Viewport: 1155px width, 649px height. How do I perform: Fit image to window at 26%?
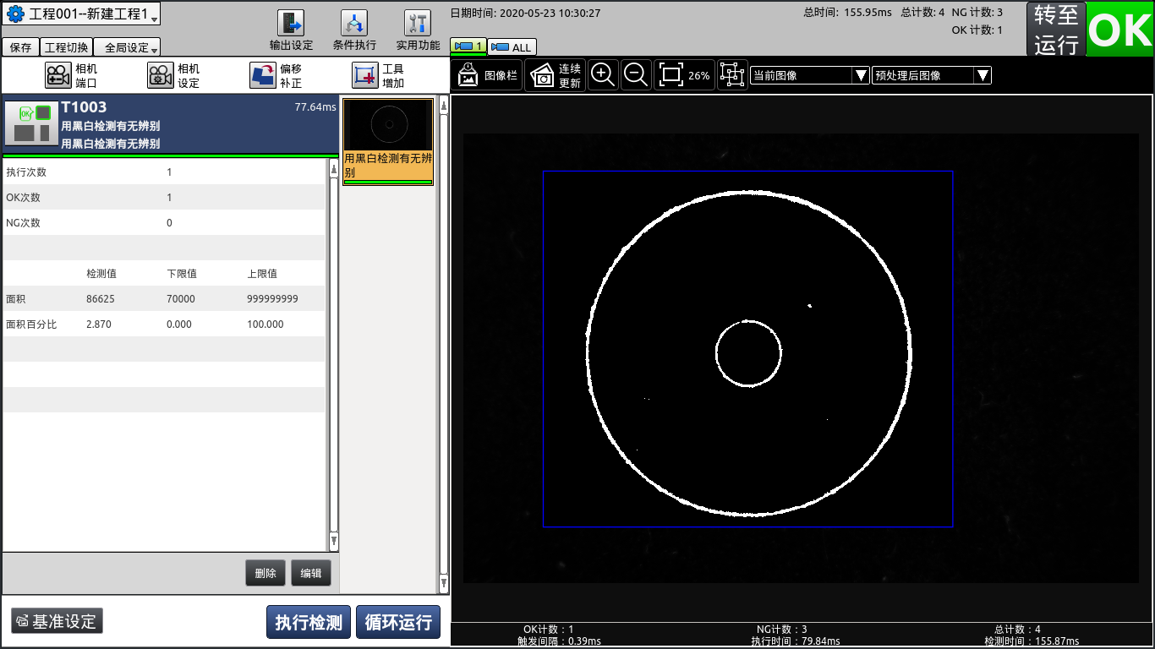click(684, 75)
